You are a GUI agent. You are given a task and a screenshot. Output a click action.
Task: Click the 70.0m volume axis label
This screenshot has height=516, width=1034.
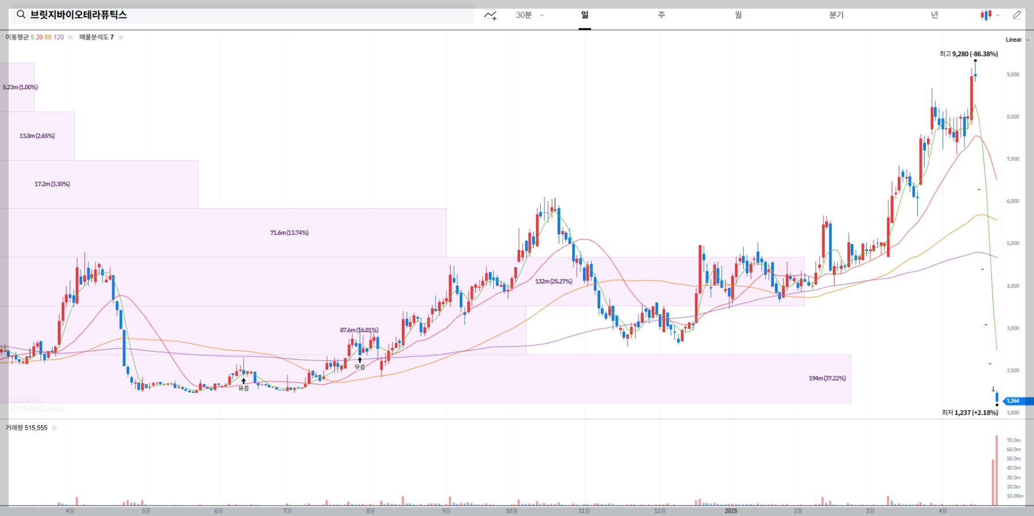point(1014,440)
